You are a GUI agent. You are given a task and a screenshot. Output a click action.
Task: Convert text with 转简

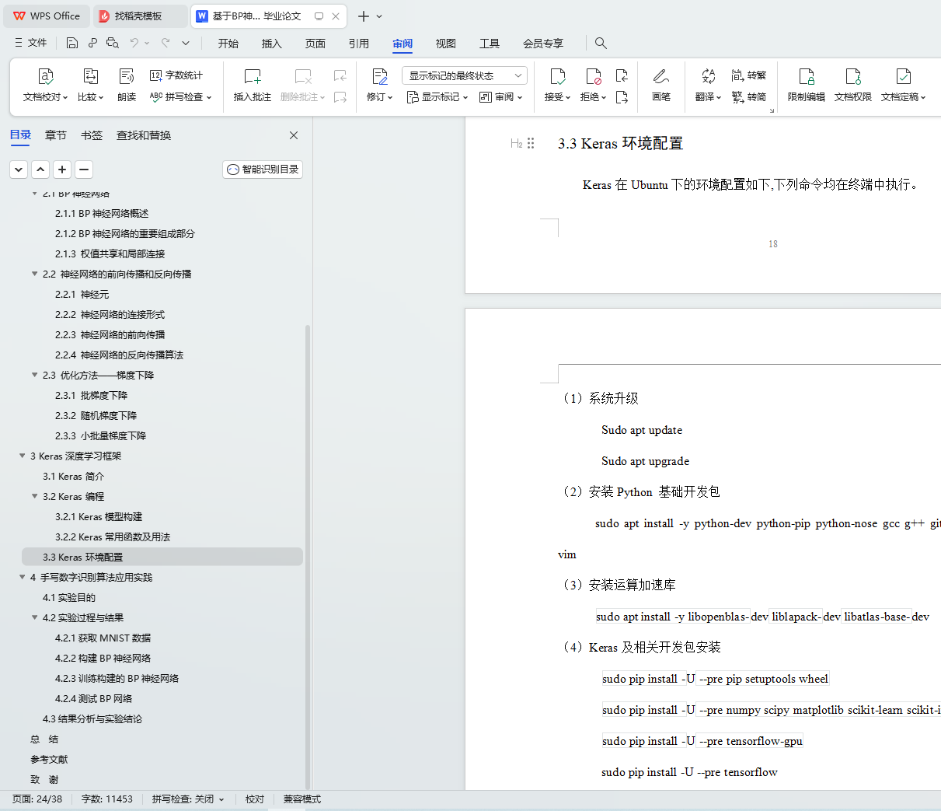coord(749,97)
